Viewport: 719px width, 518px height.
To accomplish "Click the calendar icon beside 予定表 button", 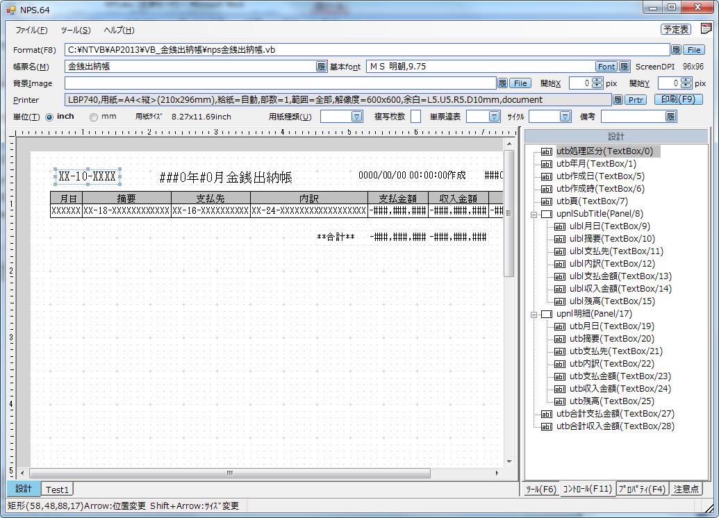I will 706,29.
